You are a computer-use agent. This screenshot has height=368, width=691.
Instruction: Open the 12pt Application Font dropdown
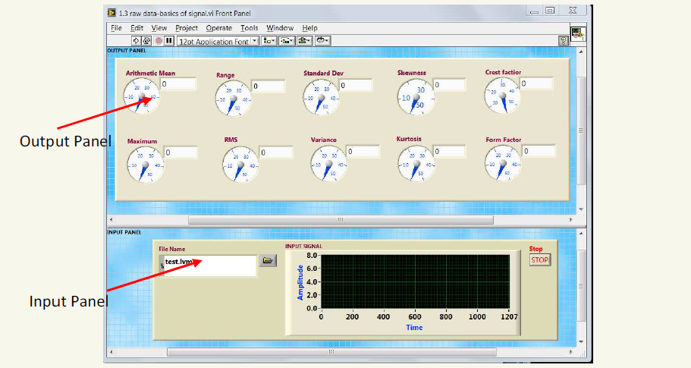[218, 41]
